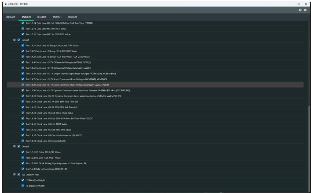Click 'Test 1.5.3 HS Clock Rising Edge Alignment' text
Image resolution: width=311 pixels, height=193 pixels.
click(x=56, y=163)
